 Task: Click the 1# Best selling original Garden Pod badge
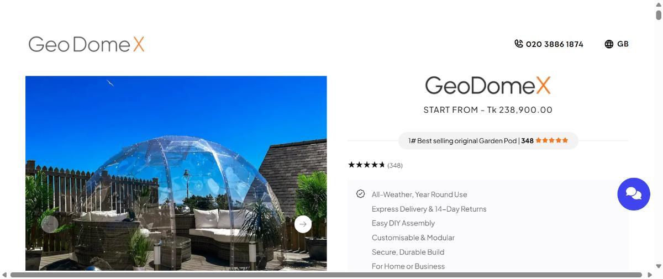pos(488,140)
